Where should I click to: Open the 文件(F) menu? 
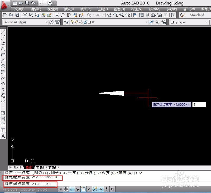pyautogui.click(x=20, y=9)
